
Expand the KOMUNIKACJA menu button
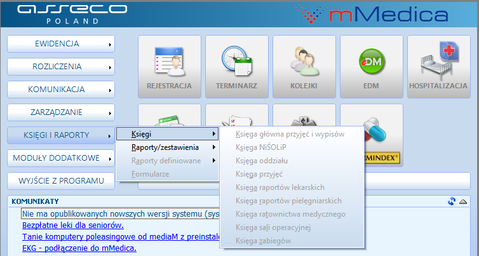(61, 90)
